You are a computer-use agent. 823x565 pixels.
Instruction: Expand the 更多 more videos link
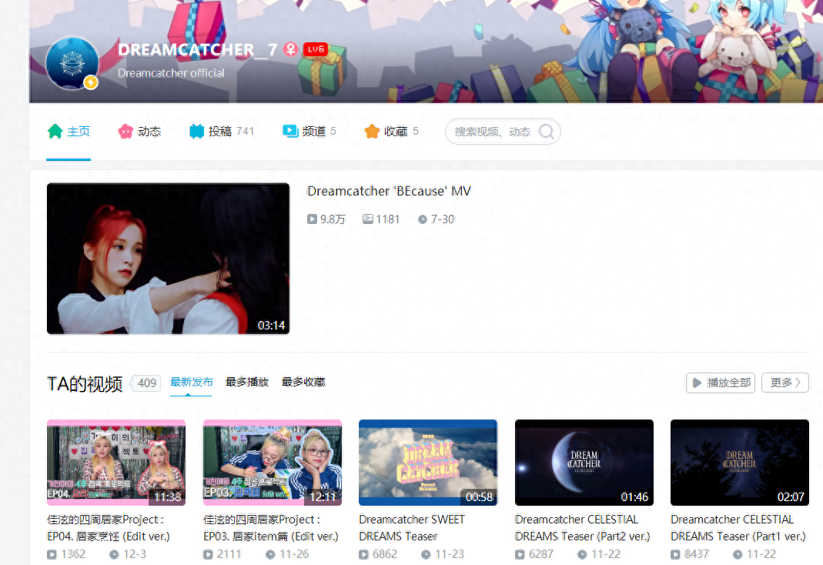785,383
